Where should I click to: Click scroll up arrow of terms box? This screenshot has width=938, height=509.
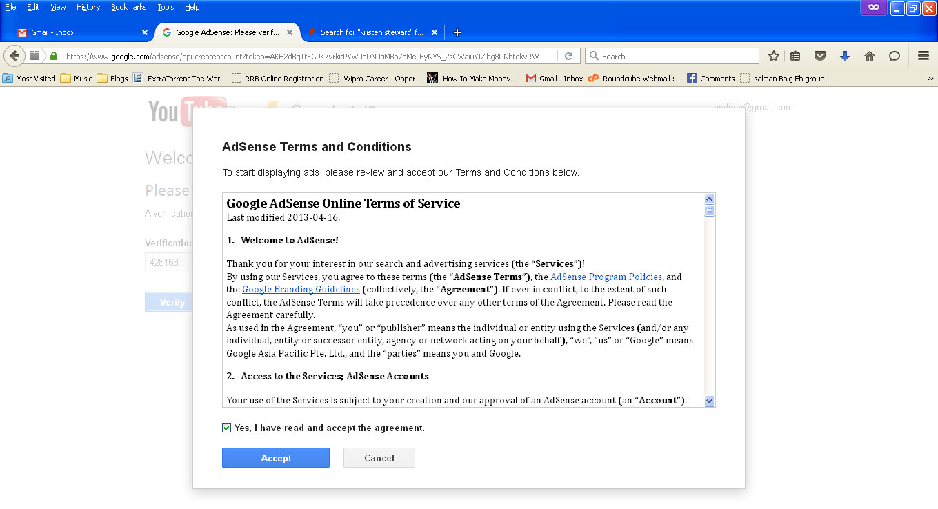coord(710,199)
